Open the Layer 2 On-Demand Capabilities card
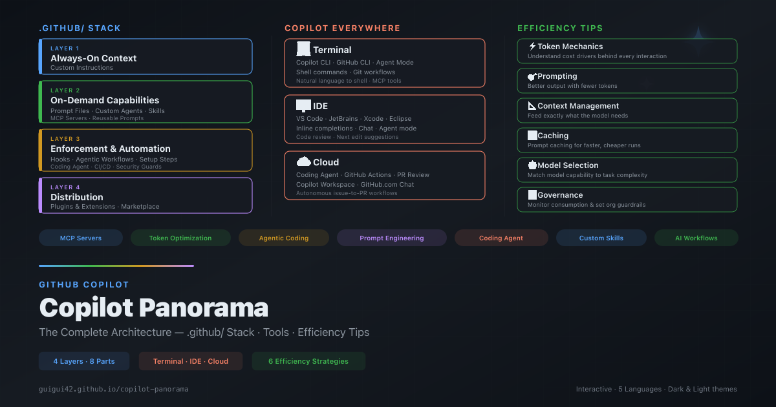The image size is (776, 407). 145,101
